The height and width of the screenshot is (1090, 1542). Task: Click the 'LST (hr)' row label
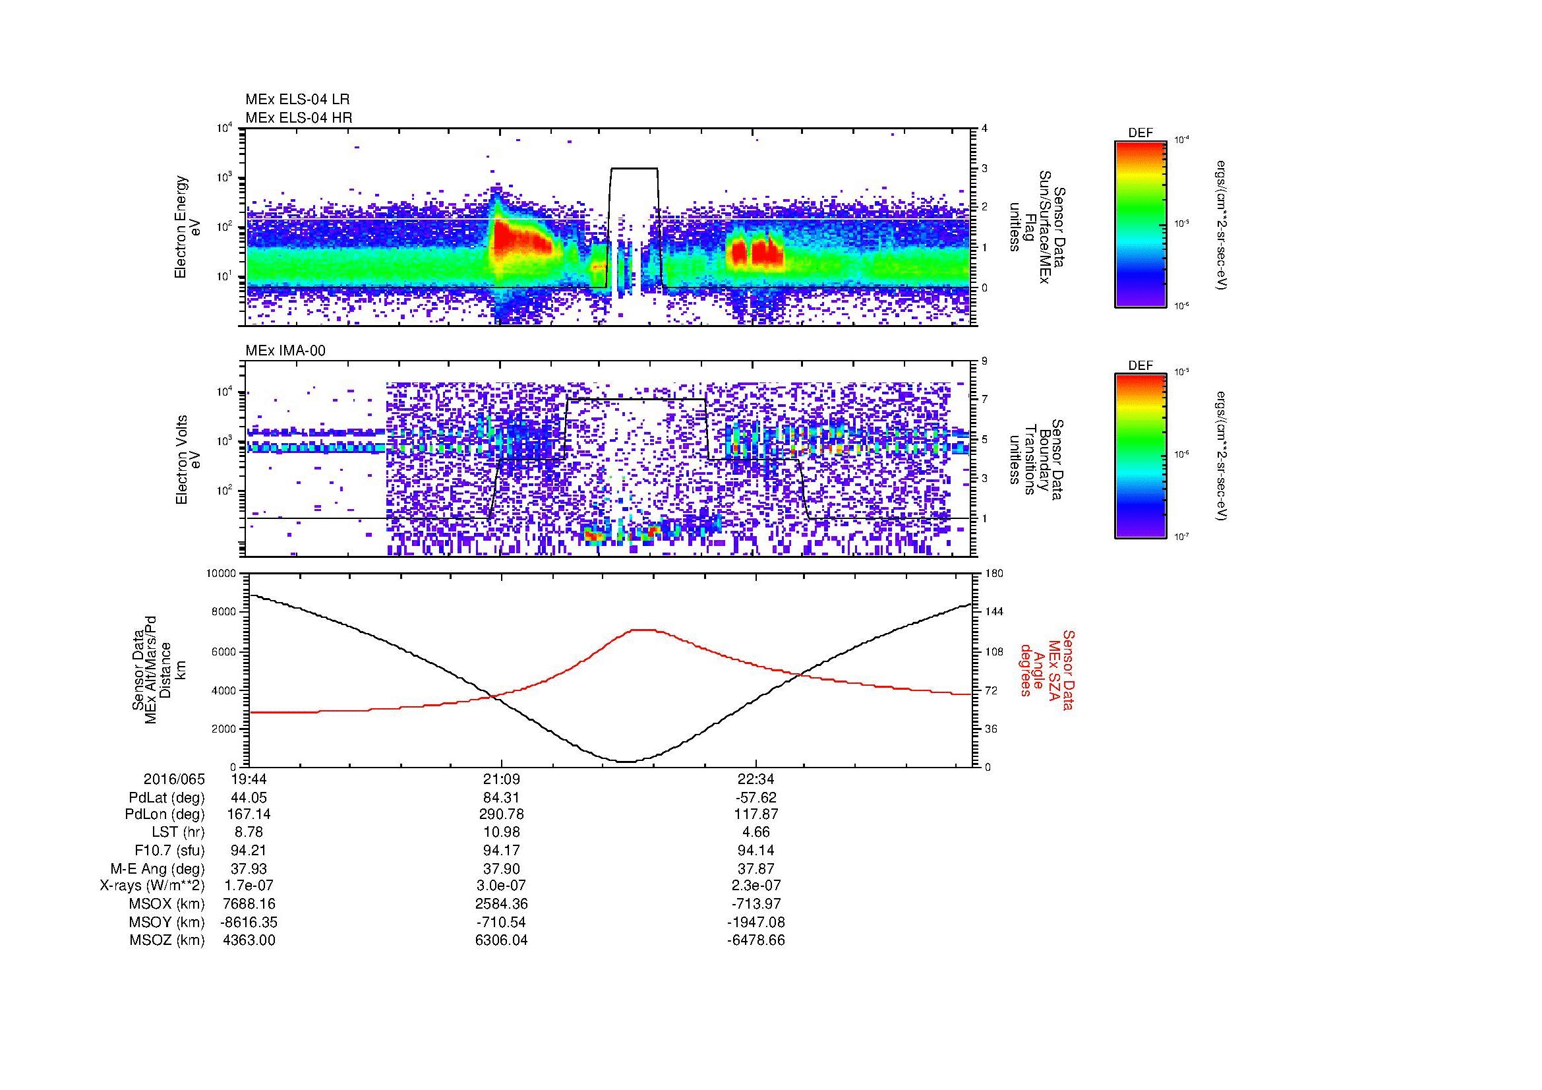pos(177,833)
